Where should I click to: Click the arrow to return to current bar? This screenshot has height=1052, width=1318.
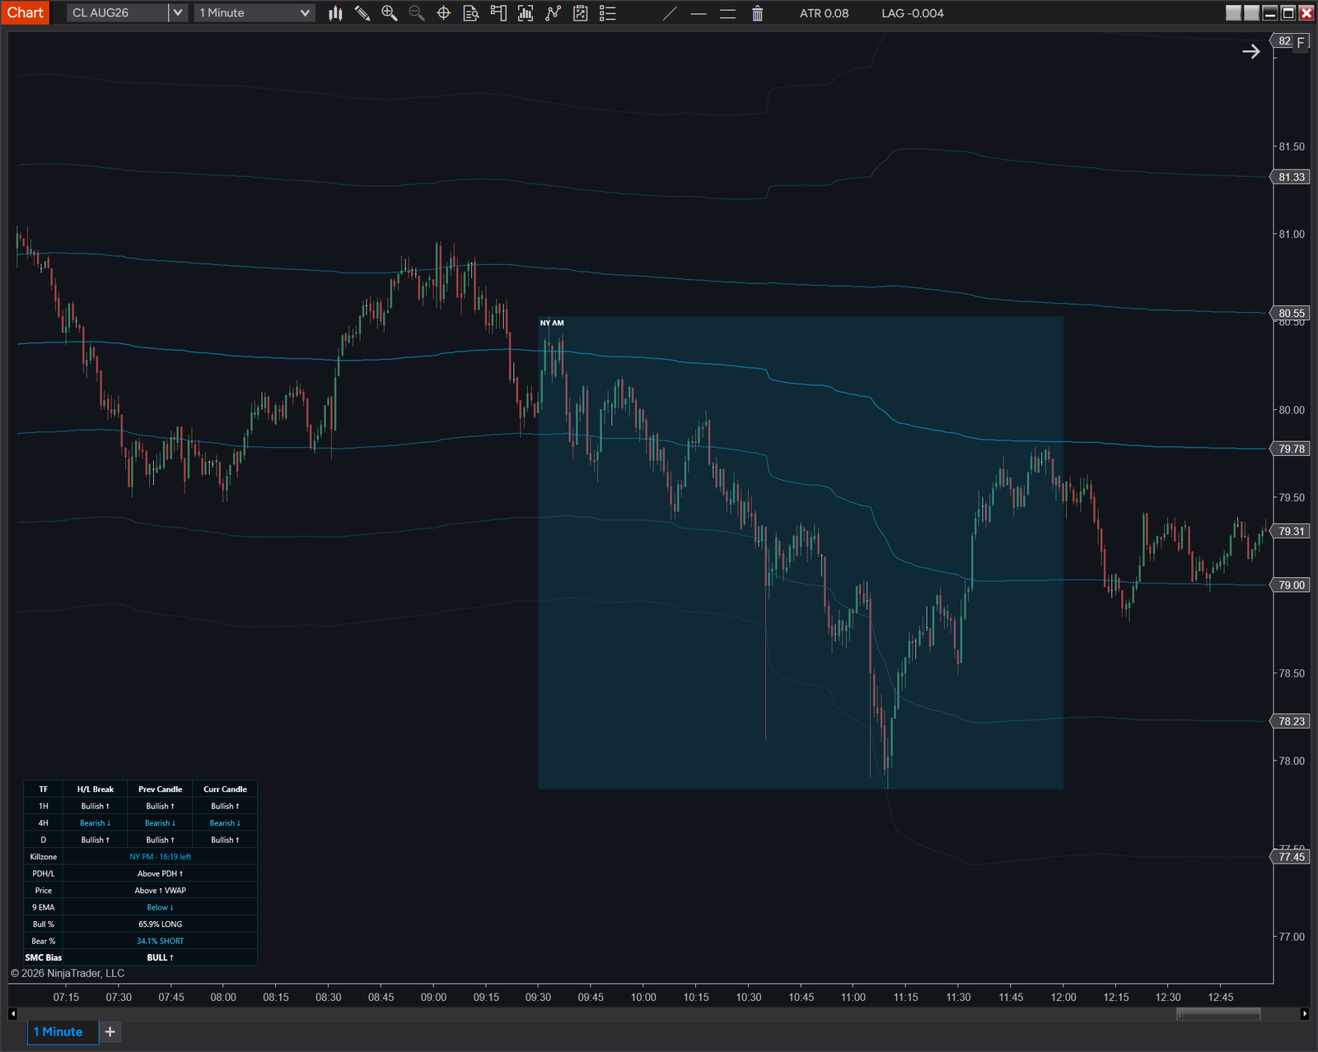pyautogui.click(x=1251, y=52)
